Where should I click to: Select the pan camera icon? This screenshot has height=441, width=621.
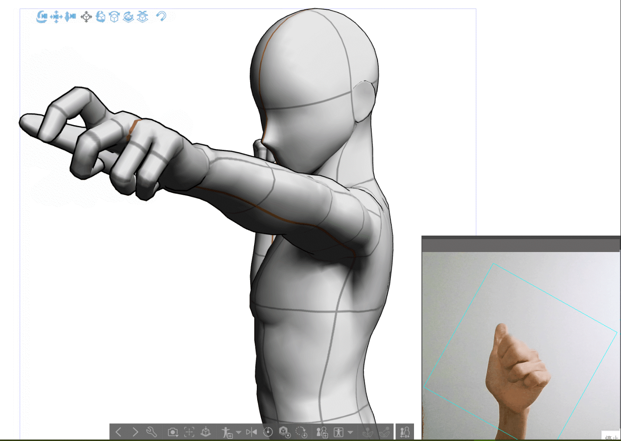[56, 17]
